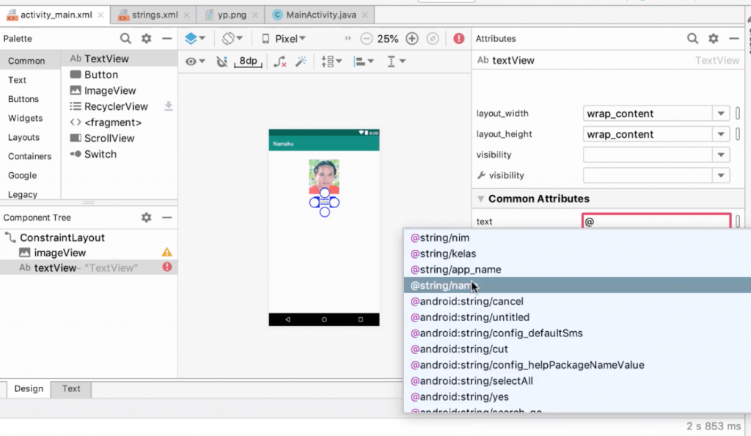Click Clear All Constraints icon

click(x=279, y=62)
